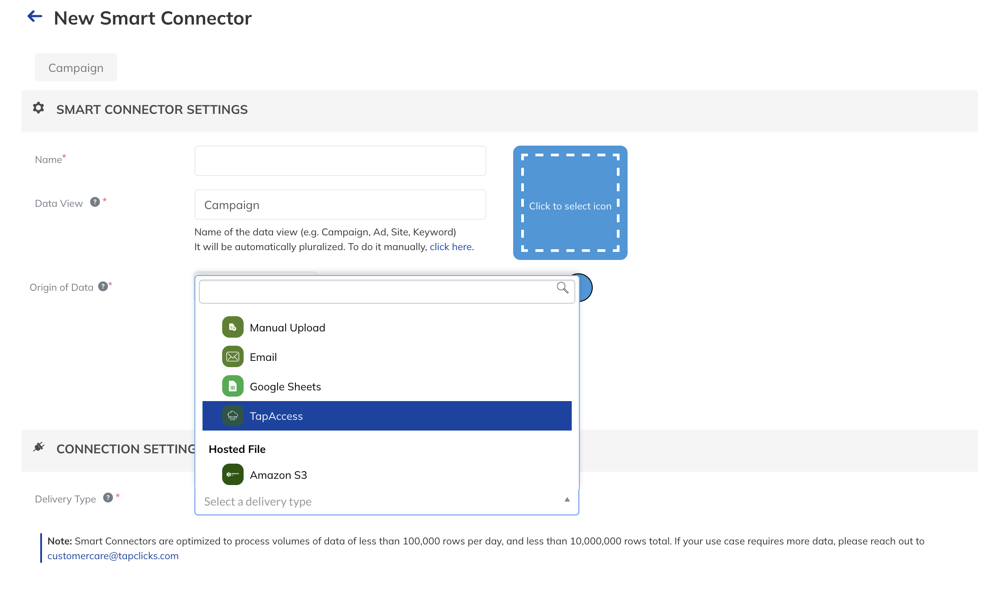Image resolution: width=987 pixels, height=611 pixels.
Task: Click the Delivery Type help icon
Action: [108, 498]
